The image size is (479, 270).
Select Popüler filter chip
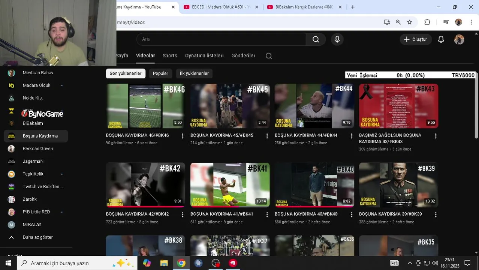tap(160, 73)
